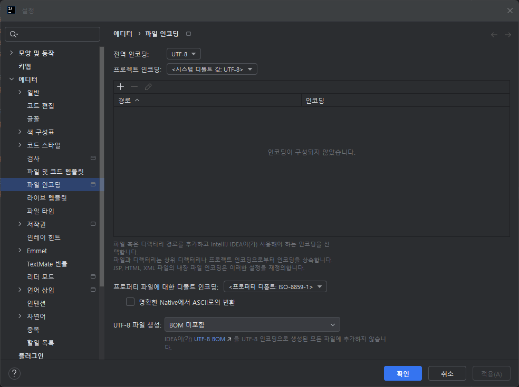Click the project icon on 리더 모드 row
This screenshot has height=387, width=519.
[93, 276]
